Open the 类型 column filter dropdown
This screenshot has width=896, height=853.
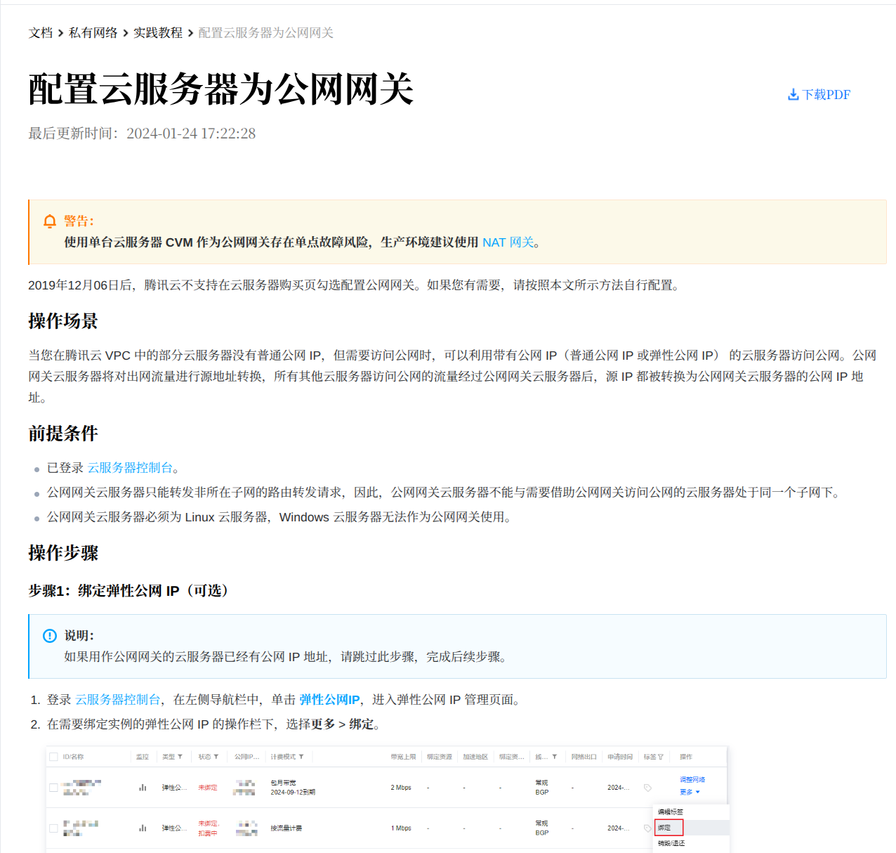(180, 757)
